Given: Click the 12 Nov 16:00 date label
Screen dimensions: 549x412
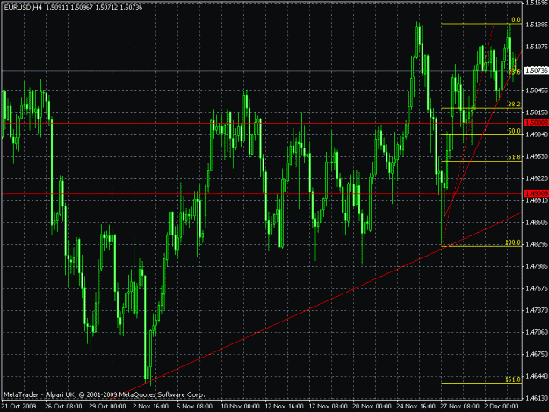Looking at the screenshot, I should click(284, 407).
